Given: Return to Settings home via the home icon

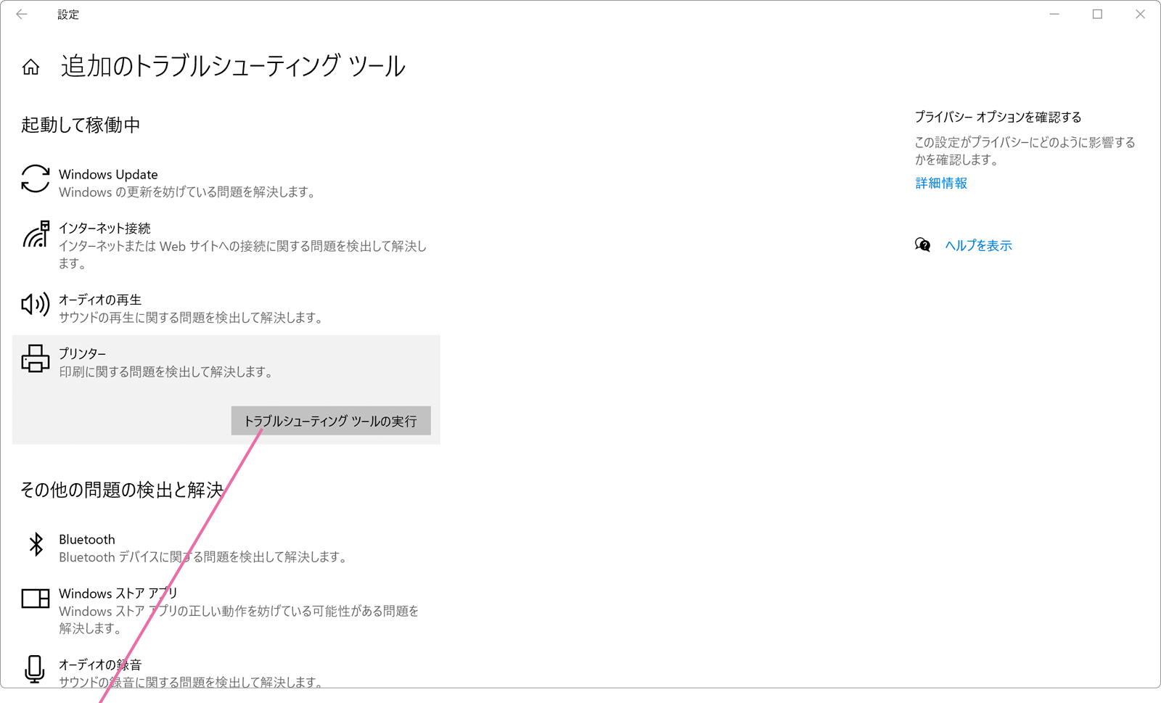Looking at the screenshot, I should tap(30, 67).
